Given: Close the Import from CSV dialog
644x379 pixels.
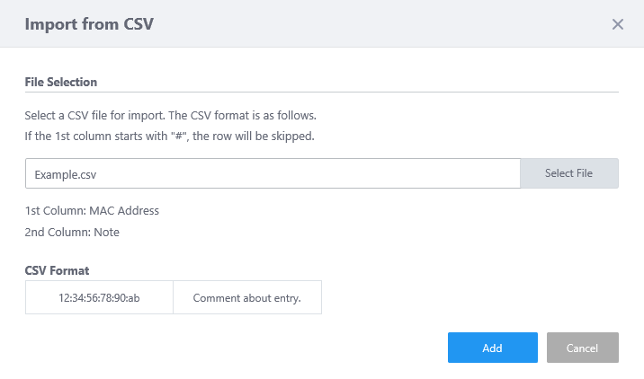Looking at the screenshot, I should (618, 24).
